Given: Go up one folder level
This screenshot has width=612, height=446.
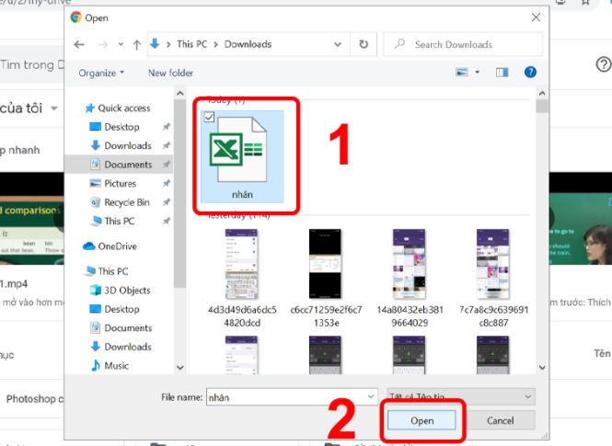Looking at the screenshot, I should pos(136,44).
